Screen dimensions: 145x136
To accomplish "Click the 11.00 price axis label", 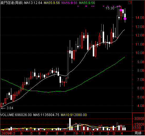I will coord(140,44).
